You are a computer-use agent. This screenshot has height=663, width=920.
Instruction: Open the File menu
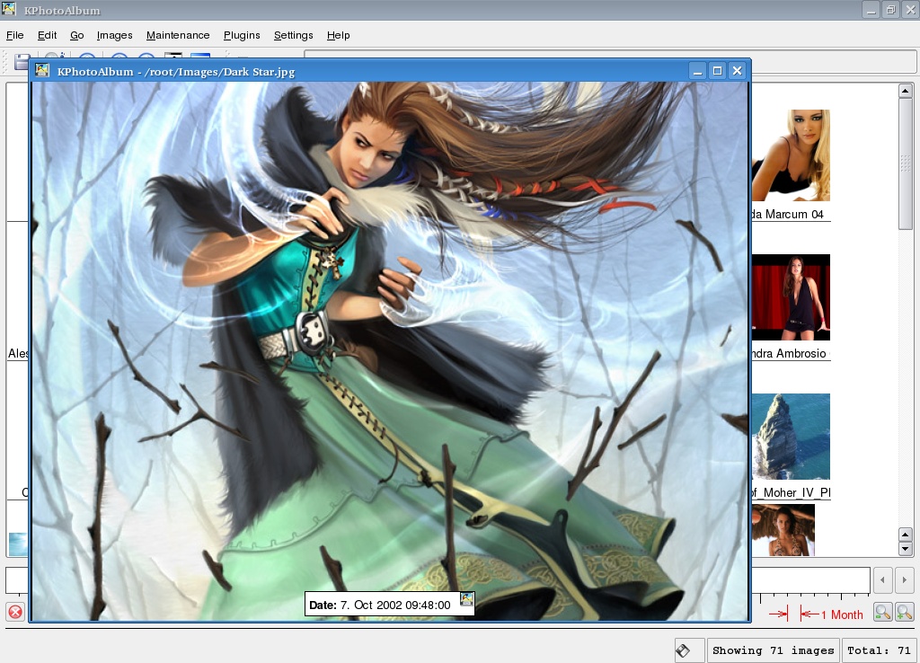[x=14, y=35]
